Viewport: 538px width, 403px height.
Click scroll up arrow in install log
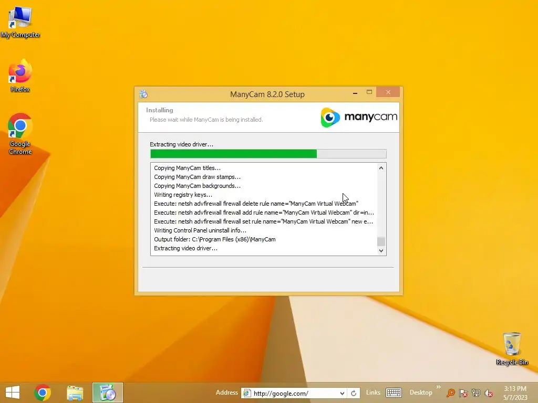tap(381, 168)
